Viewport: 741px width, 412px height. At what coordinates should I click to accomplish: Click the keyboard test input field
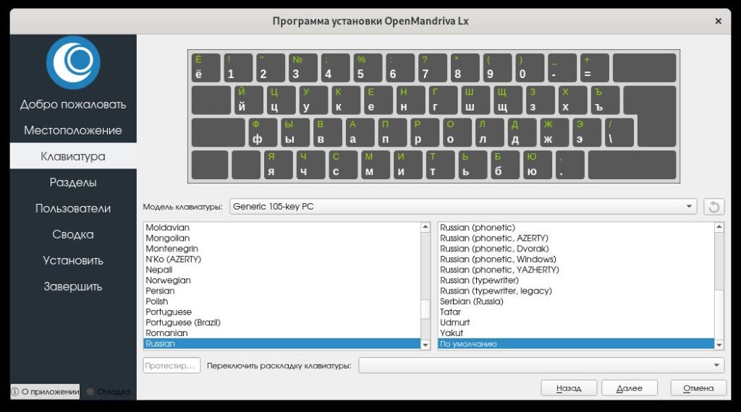tap(172, 365)
